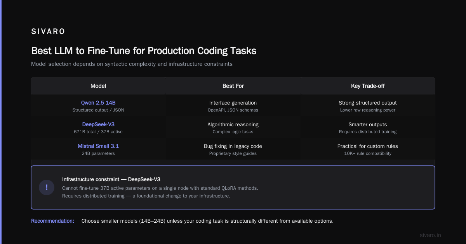The width and height of the screenshot is (466, 244).
Task: Click 'Infrastructure constraint — DeepSeek-V3' callout title
Action: point(111,179)
